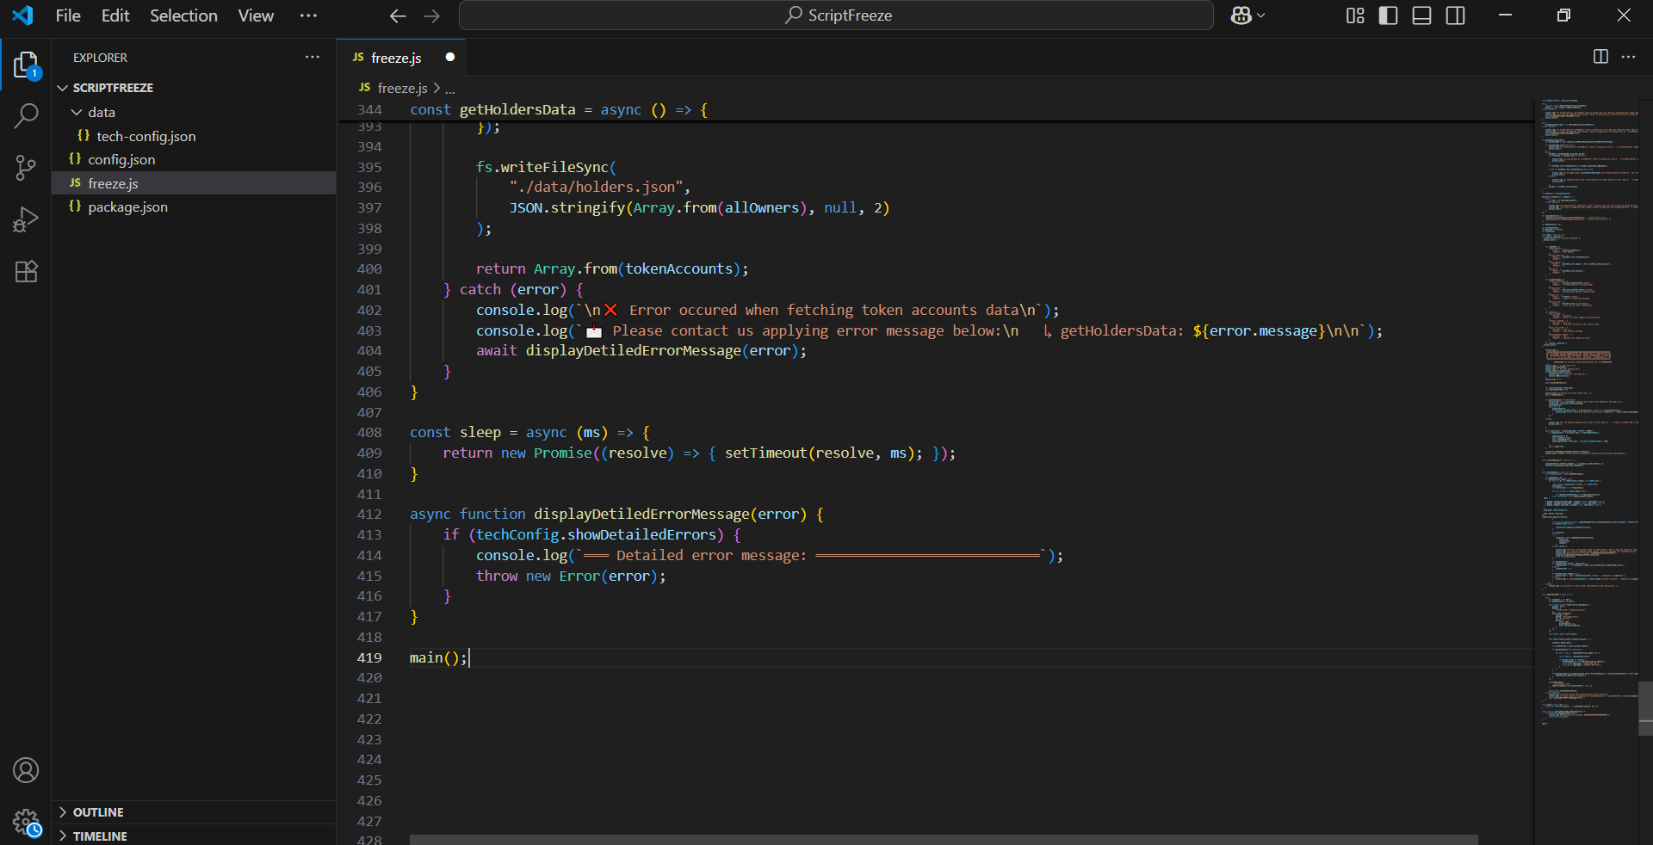Open config.json in the explorer
The image size is (1653, 845).
click(193, 159)
